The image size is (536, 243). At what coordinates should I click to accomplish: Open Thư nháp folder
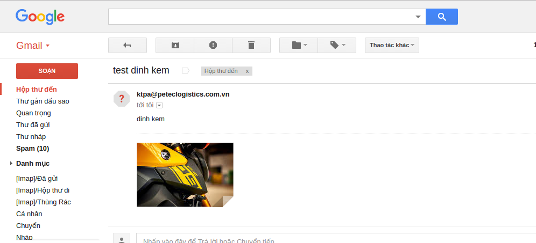pyautogui.click(x=31, y=137)
